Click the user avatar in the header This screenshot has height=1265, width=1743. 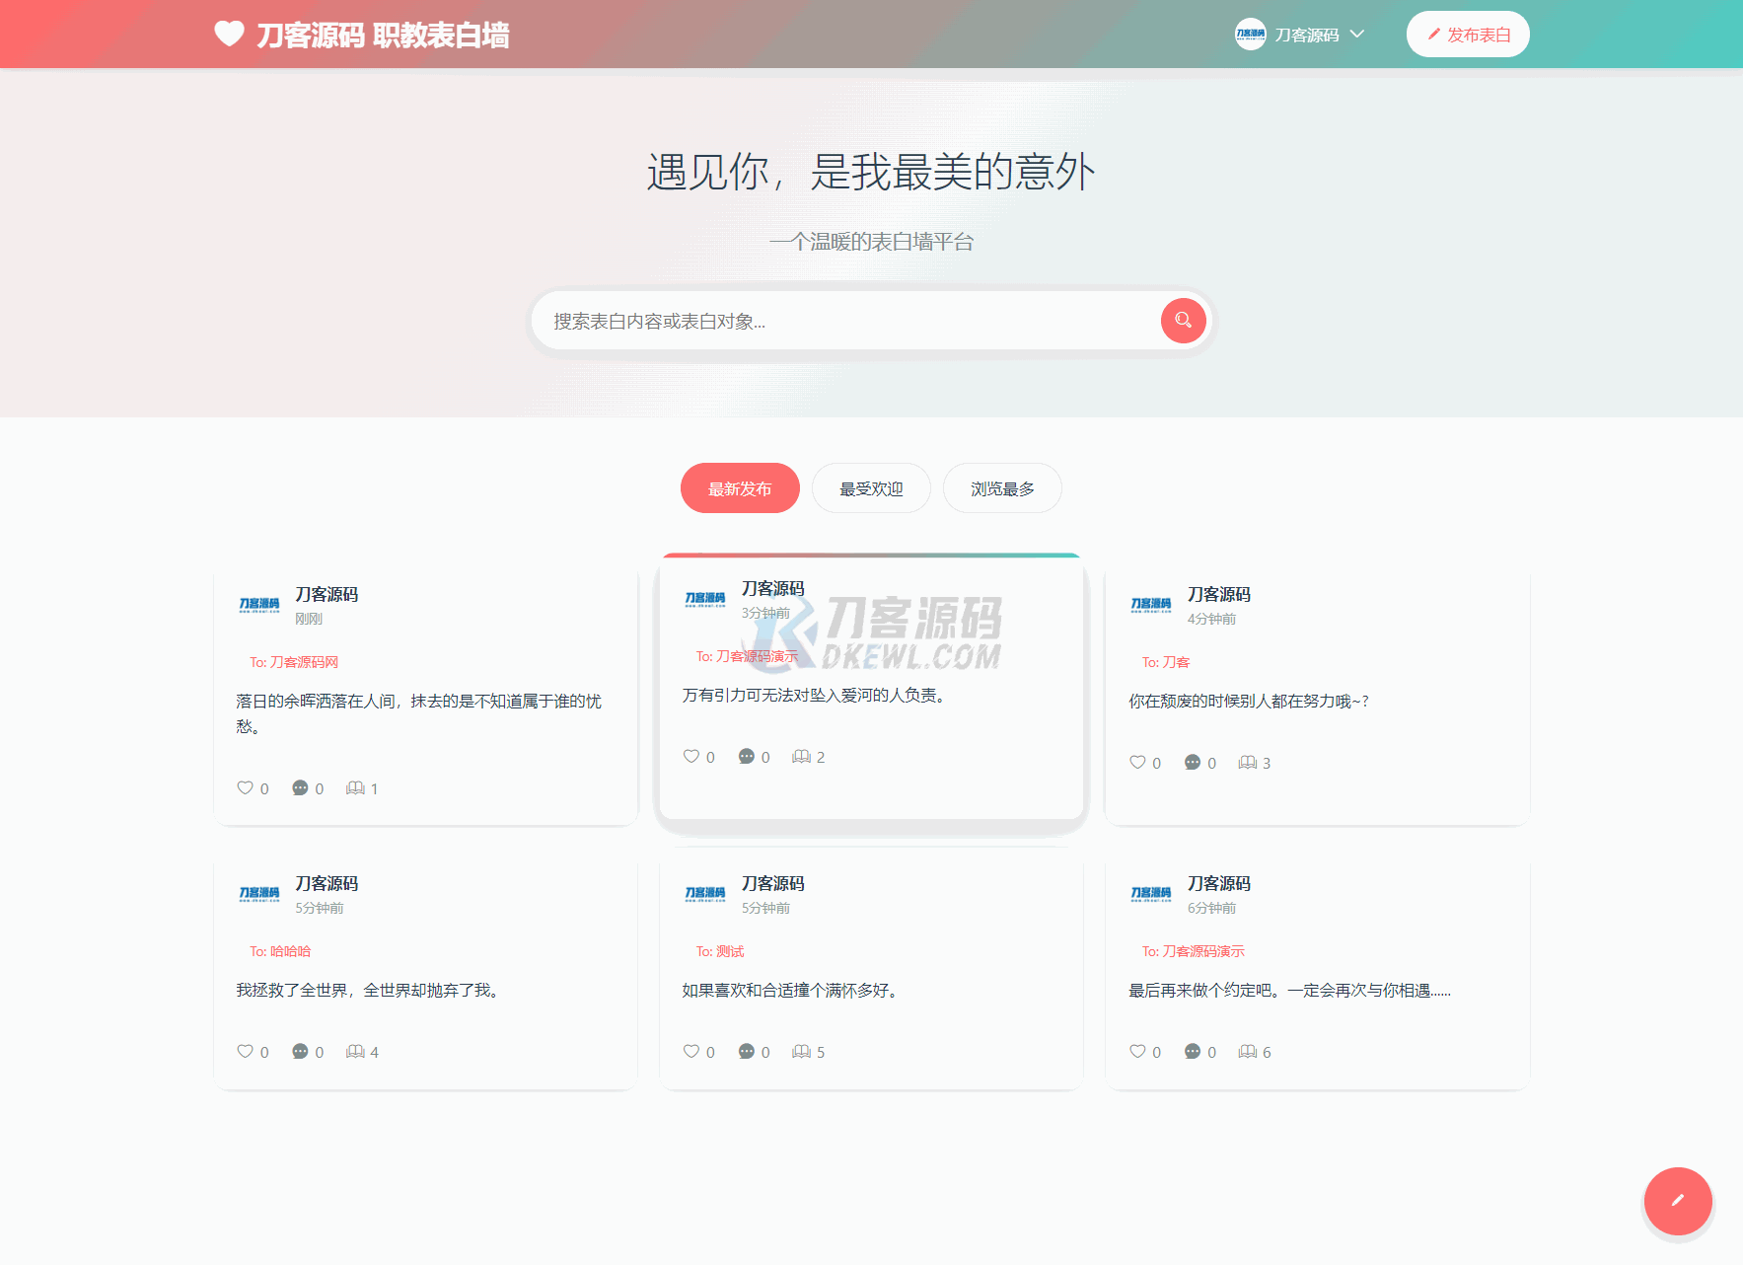(1250, 35)
